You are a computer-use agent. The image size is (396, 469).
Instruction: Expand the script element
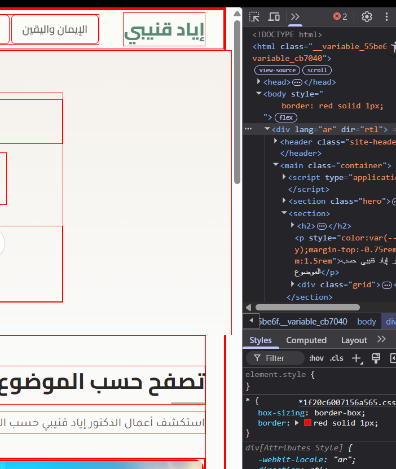pos(284,177)
